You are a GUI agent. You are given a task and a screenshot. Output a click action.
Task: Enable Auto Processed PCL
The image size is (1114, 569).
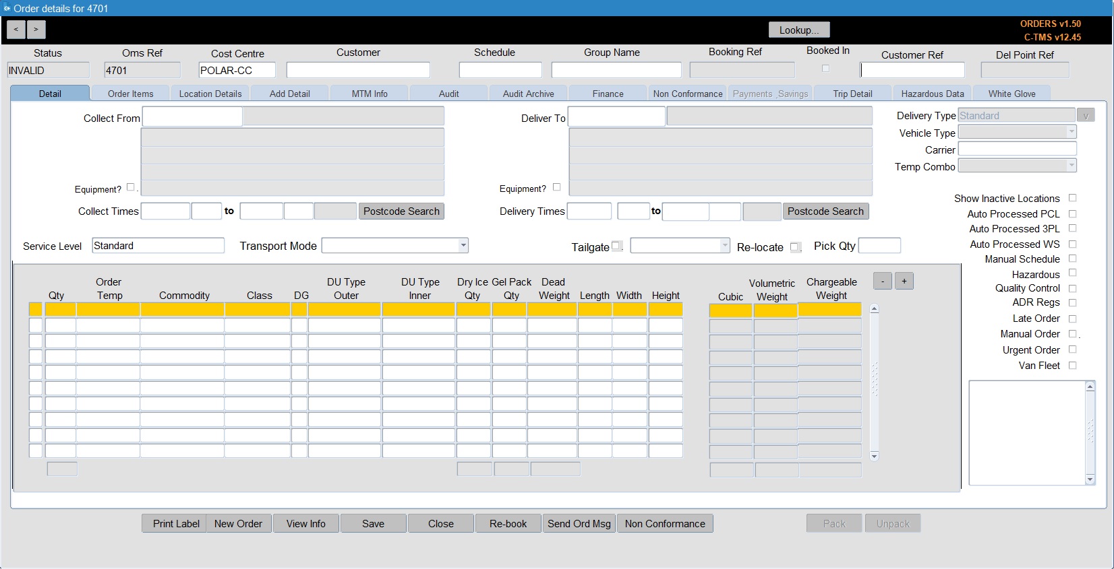click(1072, 213)
